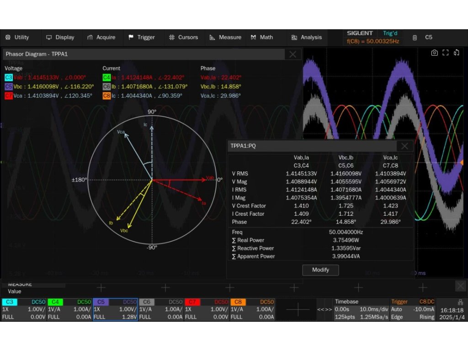Screen dimensions: 468x351
Task: Open the Timebase settings box
Action: point(361,309)
